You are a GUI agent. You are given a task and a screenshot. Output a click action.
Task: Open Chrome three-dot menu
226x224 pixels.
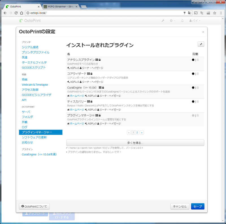221,13
